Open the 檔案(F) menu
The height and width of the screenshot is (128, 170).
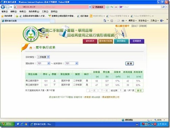pos(5,12)
